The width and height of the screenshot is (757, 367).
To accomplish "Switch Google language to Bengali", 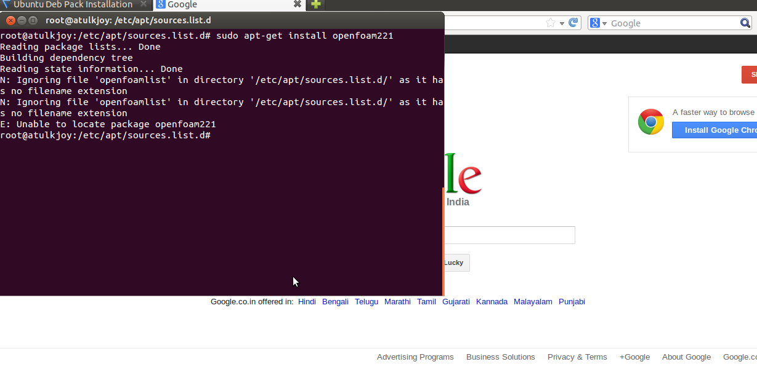I will (x=335, y=302).
